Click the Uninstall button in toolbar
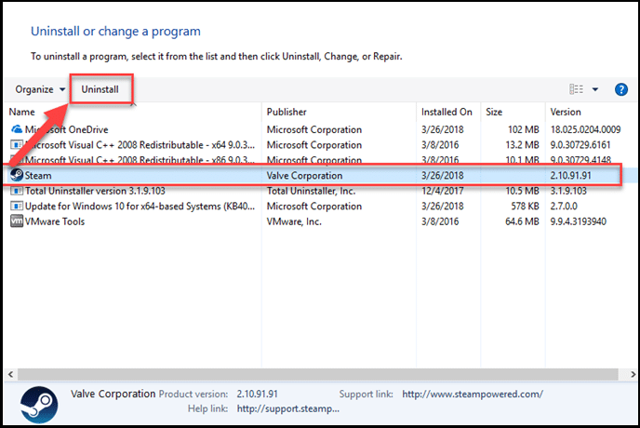The height and width of the screenshot is (428, 640). (x=100, y=89)
